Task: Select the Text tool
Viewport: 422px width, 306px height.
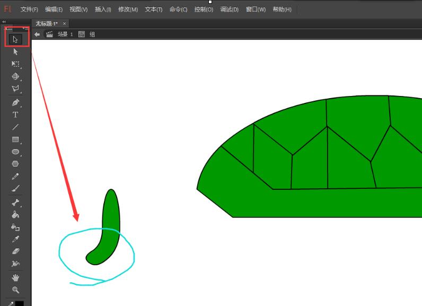Action: (15, 115)
